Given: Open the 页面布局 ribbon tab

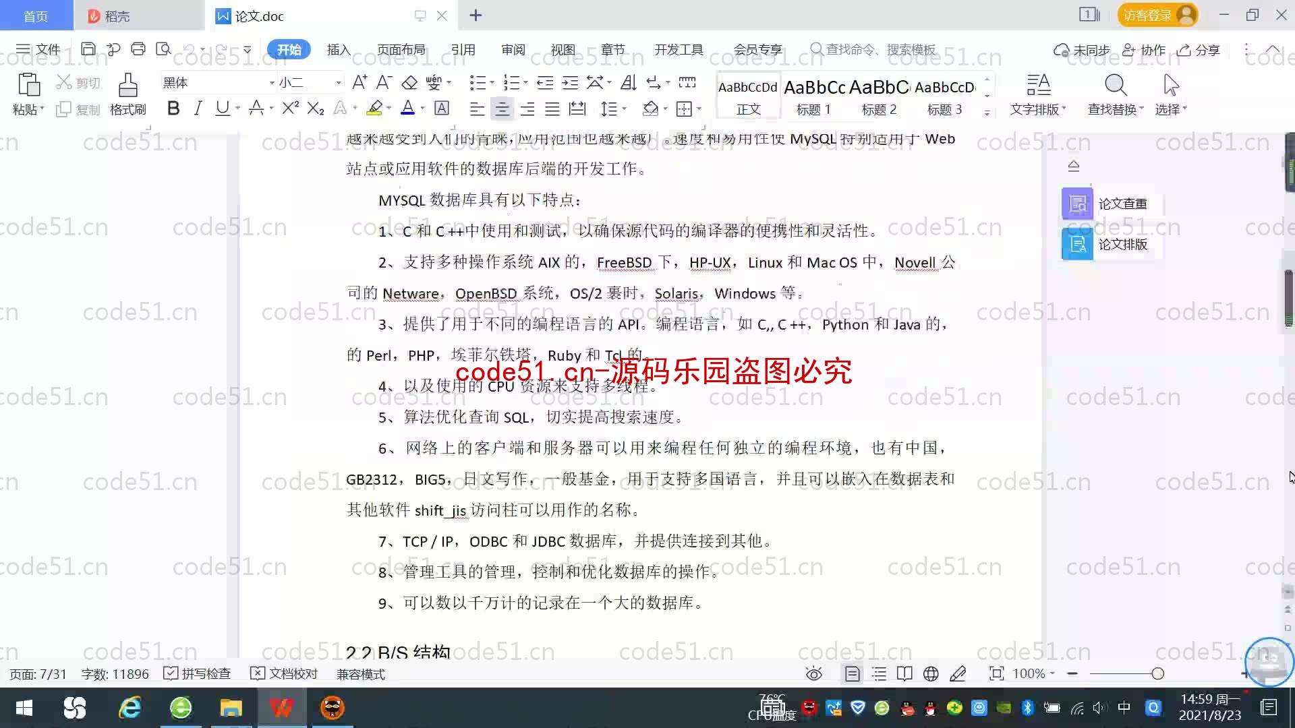Looking at the screenshot, I should [401, 49].
